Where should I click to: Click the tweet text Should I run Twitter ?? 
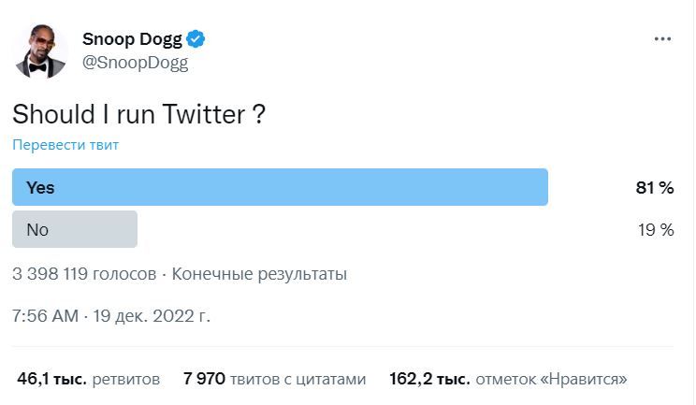(x=139, y=114)
